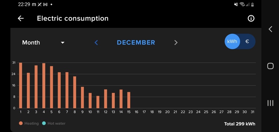279x132 pixels.
Task: Open the Month period dropdown
Action: (43, 42)
